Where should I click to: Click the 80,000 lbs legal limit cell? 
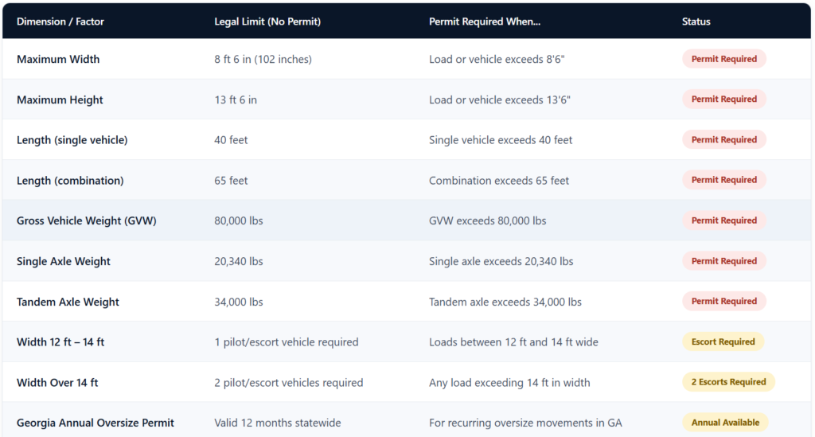coord(239,220)
